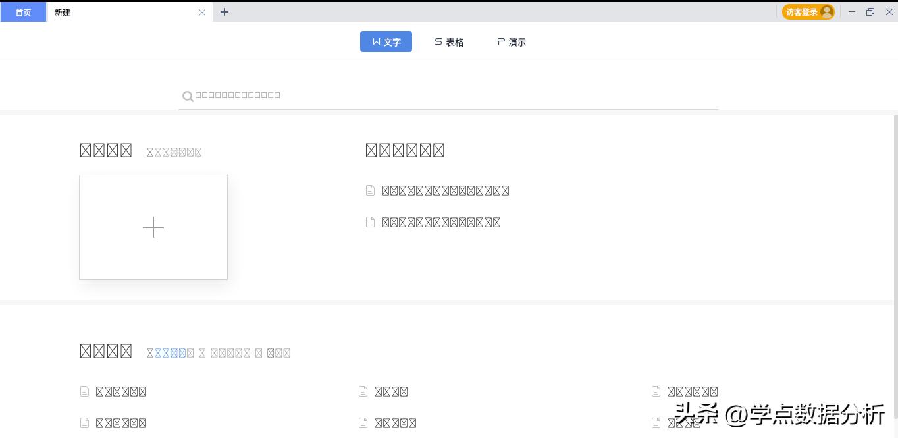Click the file icon in the middle template column
898x438 pixels.
pyautogui.click(x=363, y=391)
